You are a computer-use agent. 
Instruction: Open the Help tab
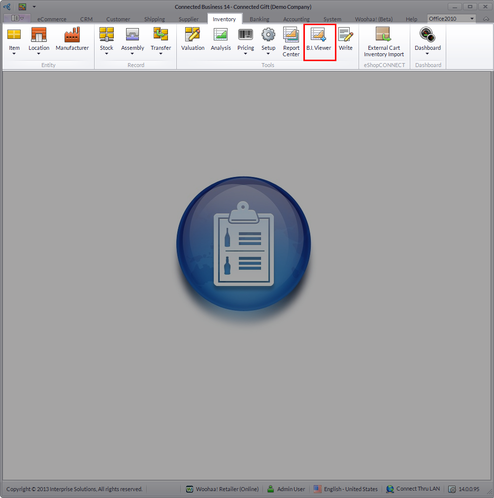pos(412,19)
